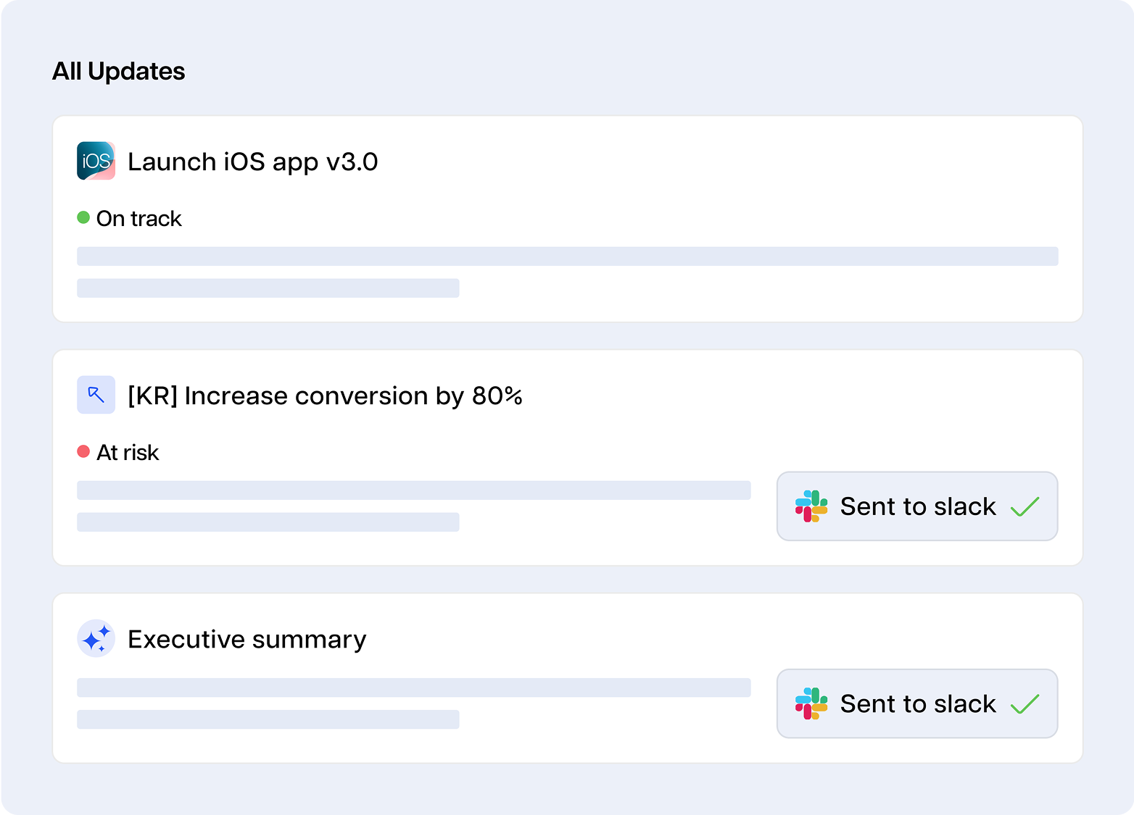Click green checkmark in summary Sent to slack
The height and width of the screenshot is (815, 1134).
(1025, 704)
